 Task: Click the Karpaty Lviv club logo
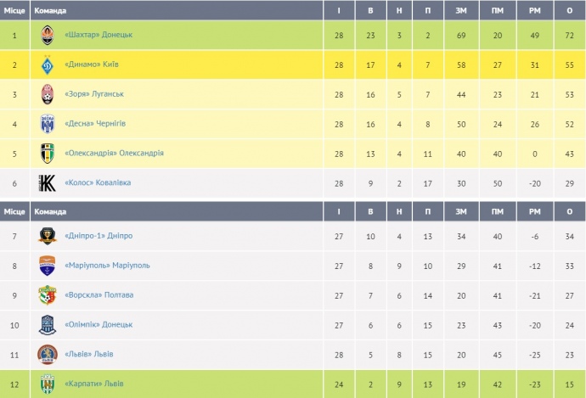(x=48, y=384)
